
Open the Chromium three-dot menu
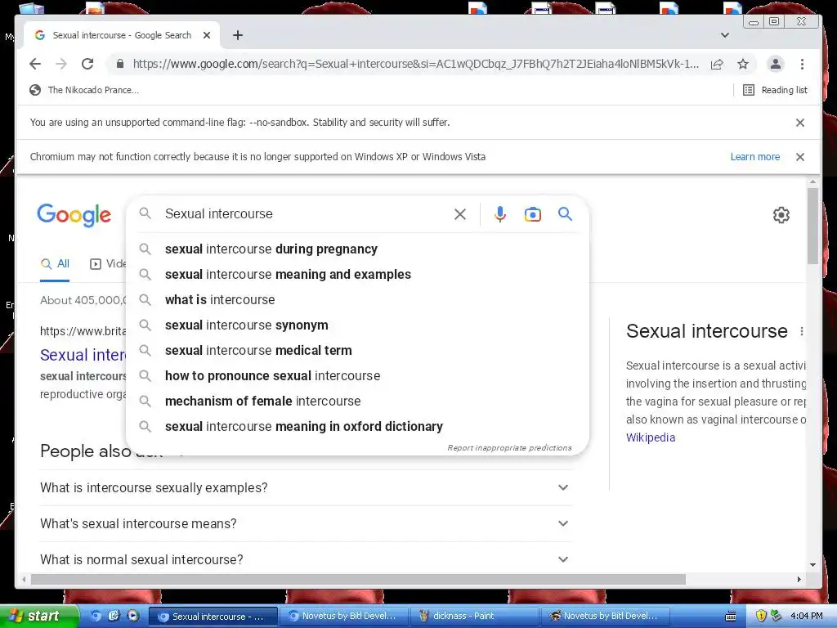point(802,64)
